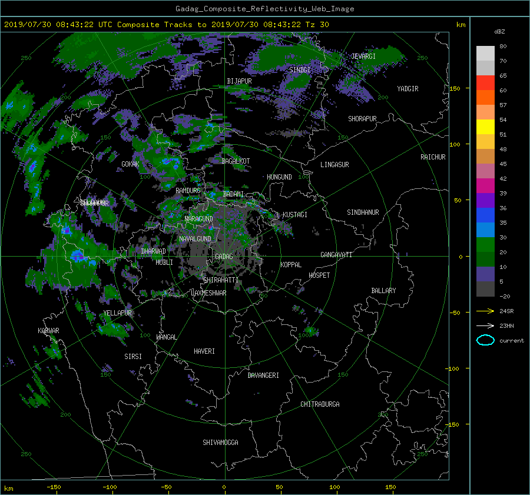Screen dimensions: 530x495
Task: Select the yellow 51 dBZ color swatch
Action: point(485,127)
